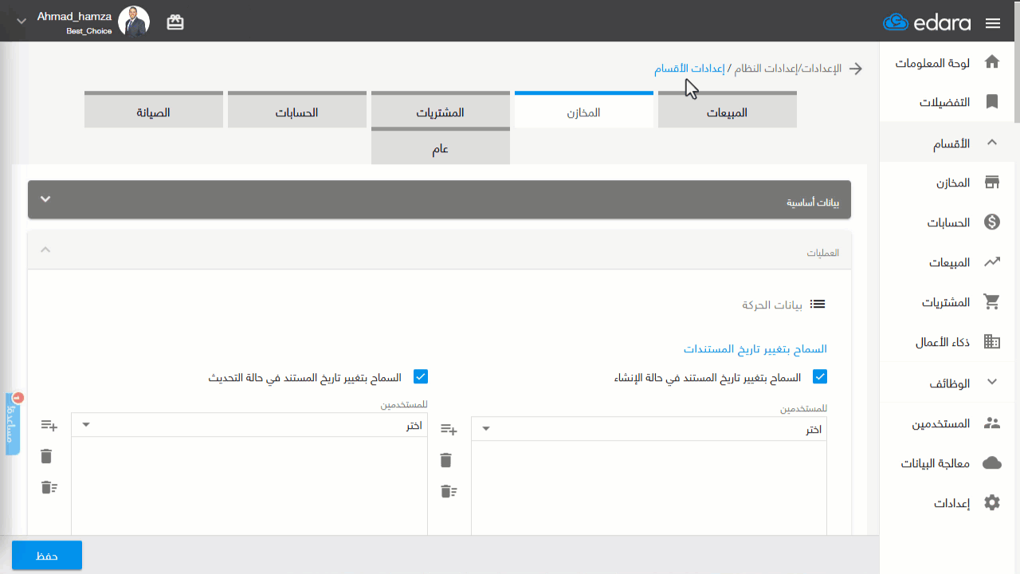Open the مساعدة help side tab
Viewport: 1020px width, 574px height.
click(13, 423)
